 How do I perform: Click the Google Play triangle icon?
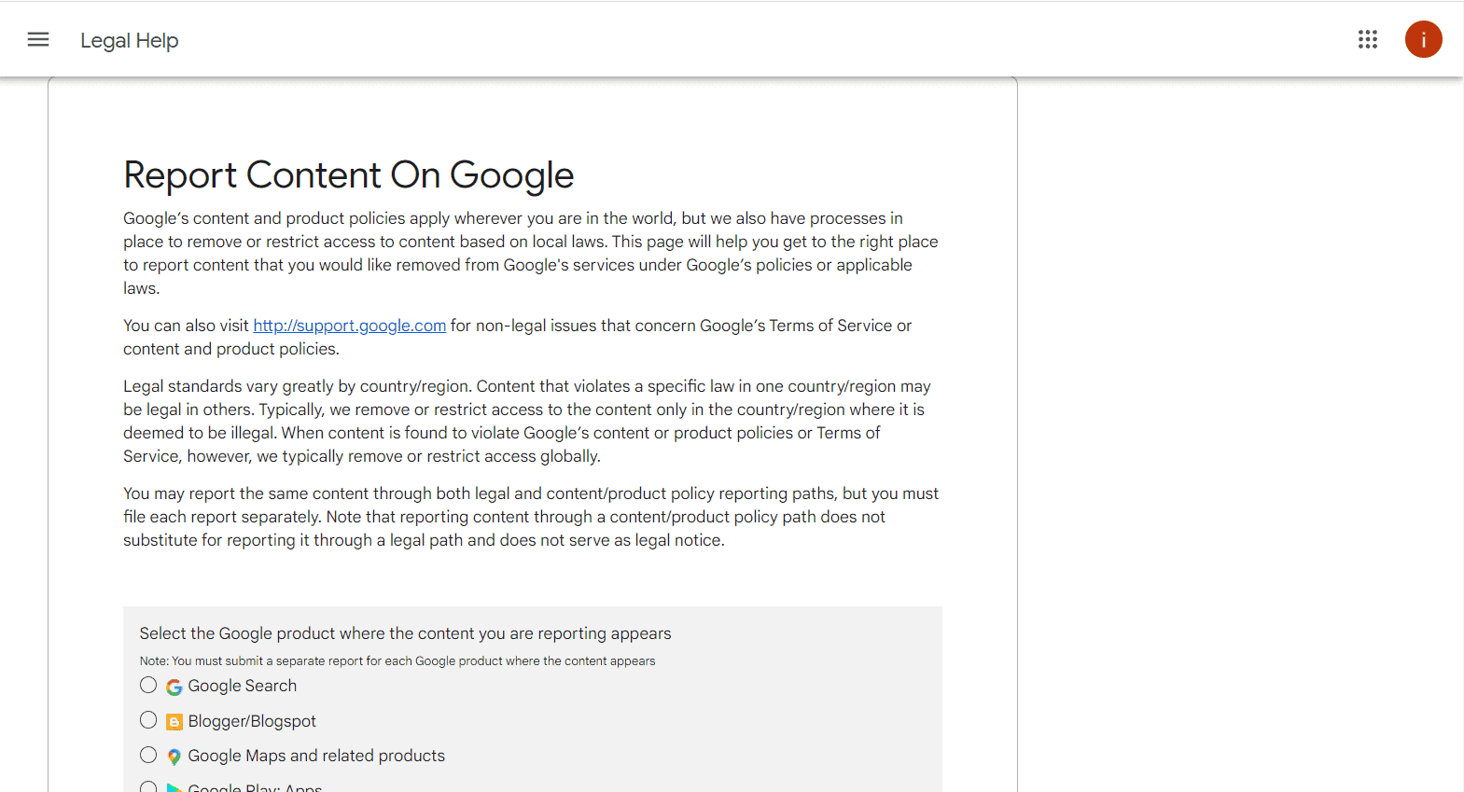[174, 787]
